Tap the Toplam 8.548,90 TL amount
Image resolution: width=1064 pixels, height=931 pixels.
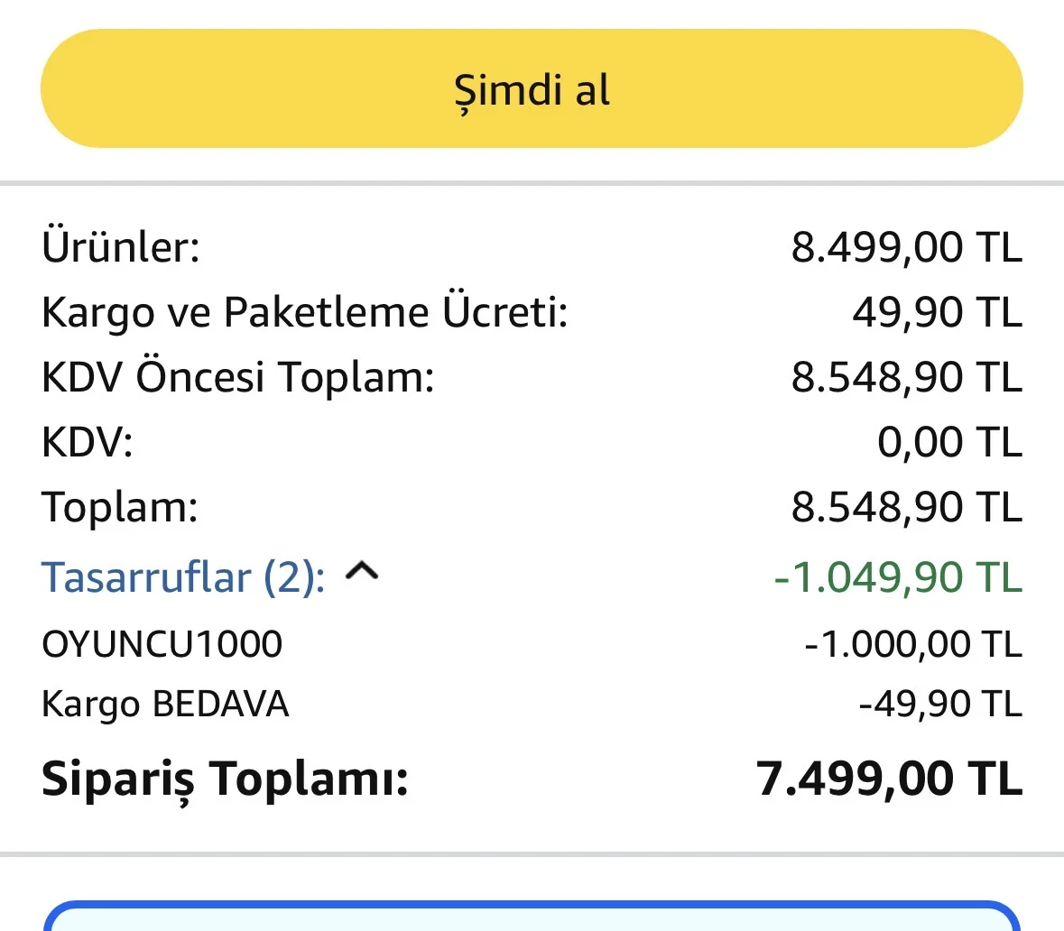[907, 507]
